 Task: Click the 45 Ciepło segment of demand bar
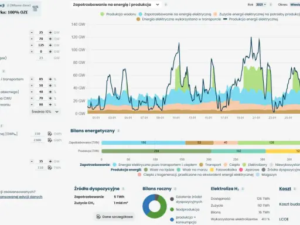click(226, 142)
